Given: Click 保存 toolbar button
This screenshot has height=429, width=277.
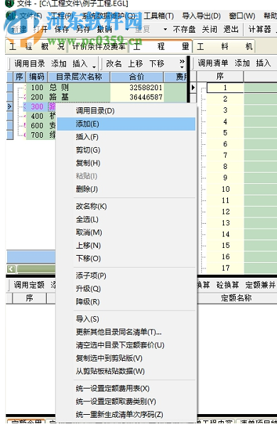Looking at the screenshot, I should click(62, 29).
